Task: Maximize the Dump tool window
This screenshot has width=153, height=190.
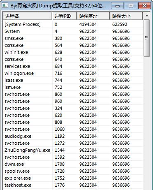Action: pos(131,6)
